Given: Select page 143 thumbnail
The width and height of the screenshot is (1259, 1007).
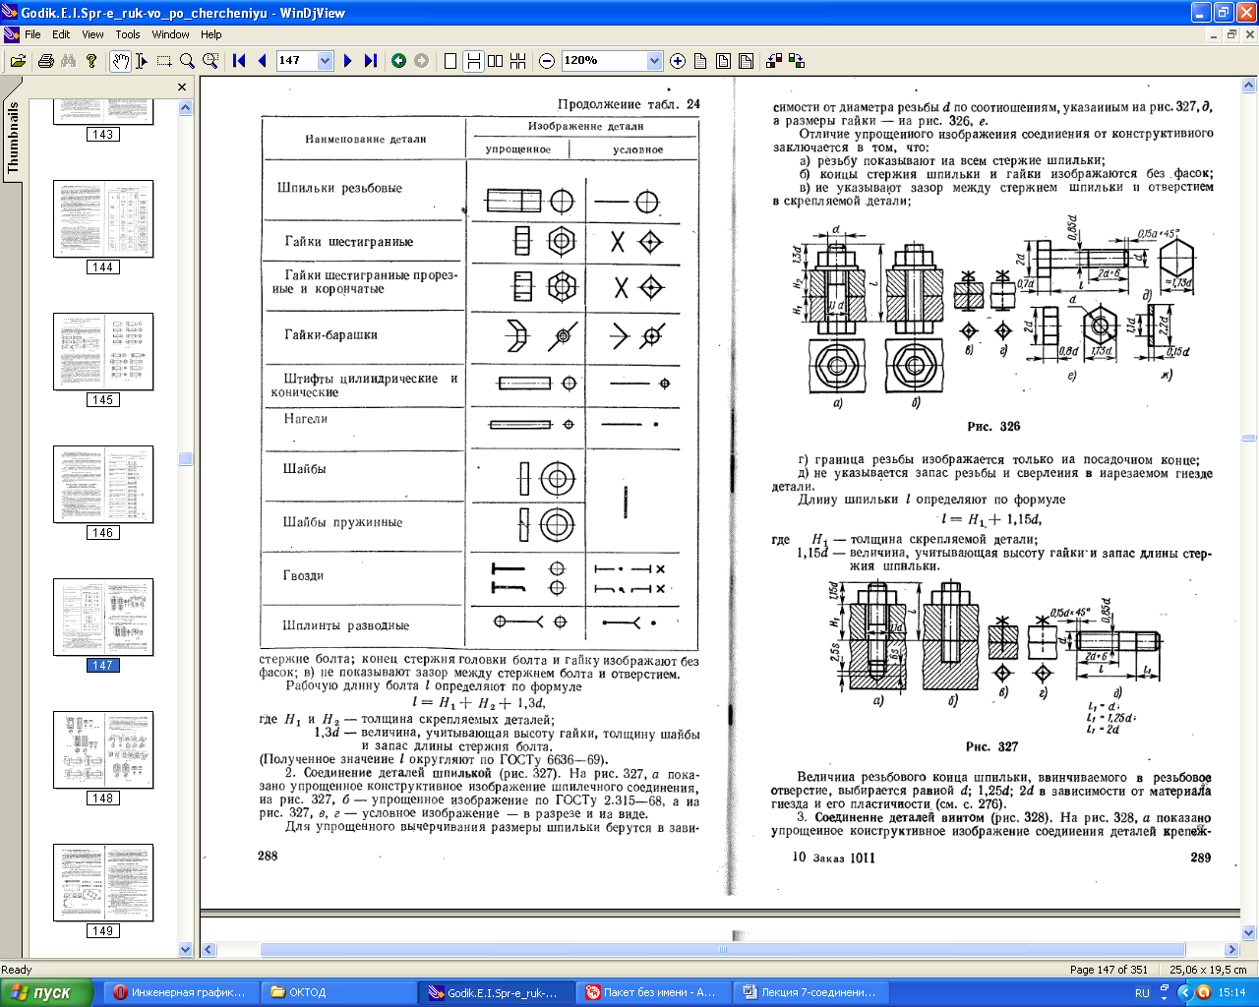Looking at the screenshot, I should pyautogui.click(x=103, y=120).
